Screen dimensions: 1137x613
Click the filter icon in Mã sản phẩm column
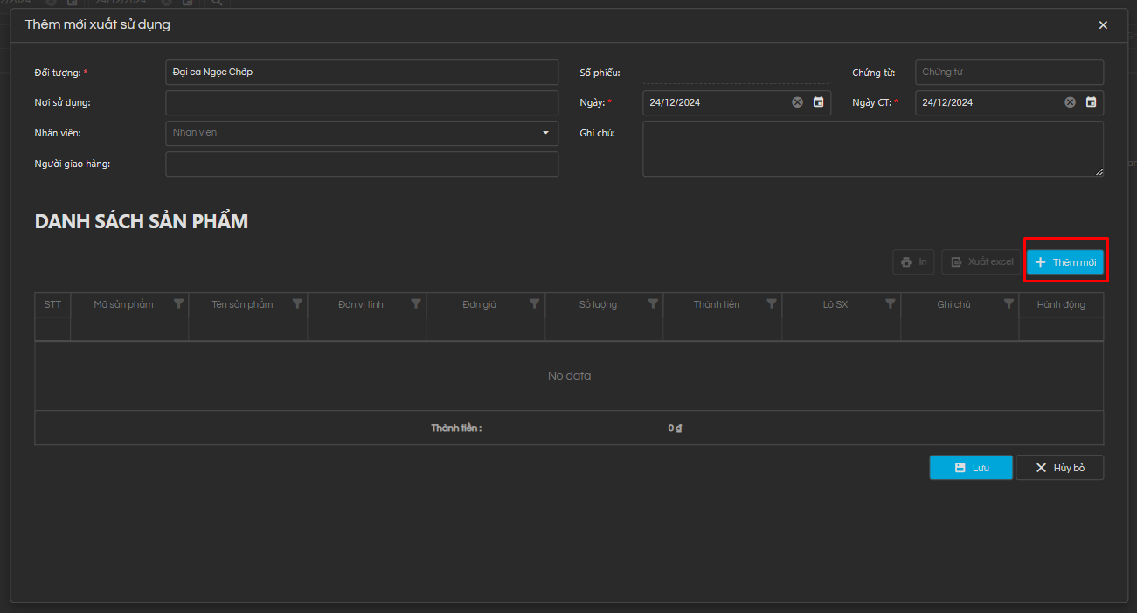click(x=179, y=304)
